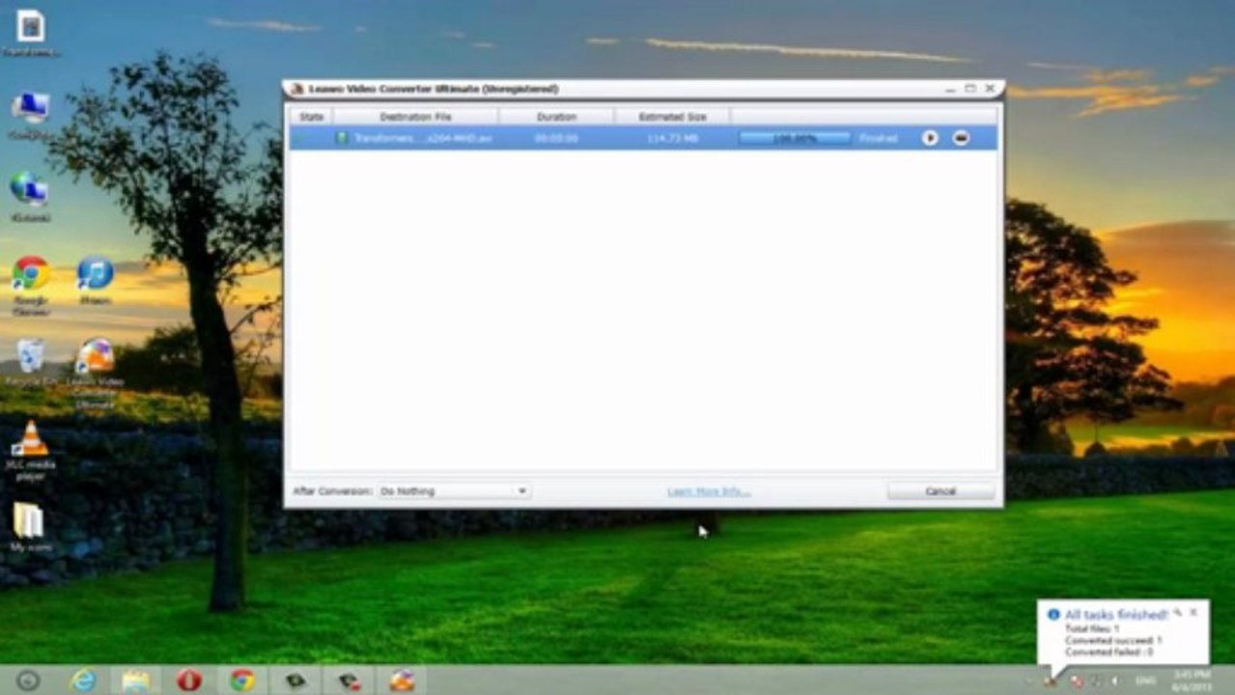Screen dimensions: 1235x695
Task: Click the duration value in Transformers row
Action: (x=556, y=138)
